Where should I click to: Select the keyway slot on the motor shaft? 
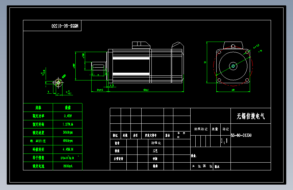(98, 66)
